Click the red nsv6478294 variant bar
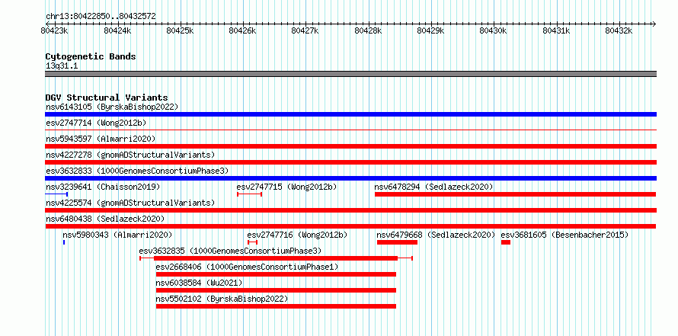The height and width of the screenshot is (336, 678). point(516,194)
